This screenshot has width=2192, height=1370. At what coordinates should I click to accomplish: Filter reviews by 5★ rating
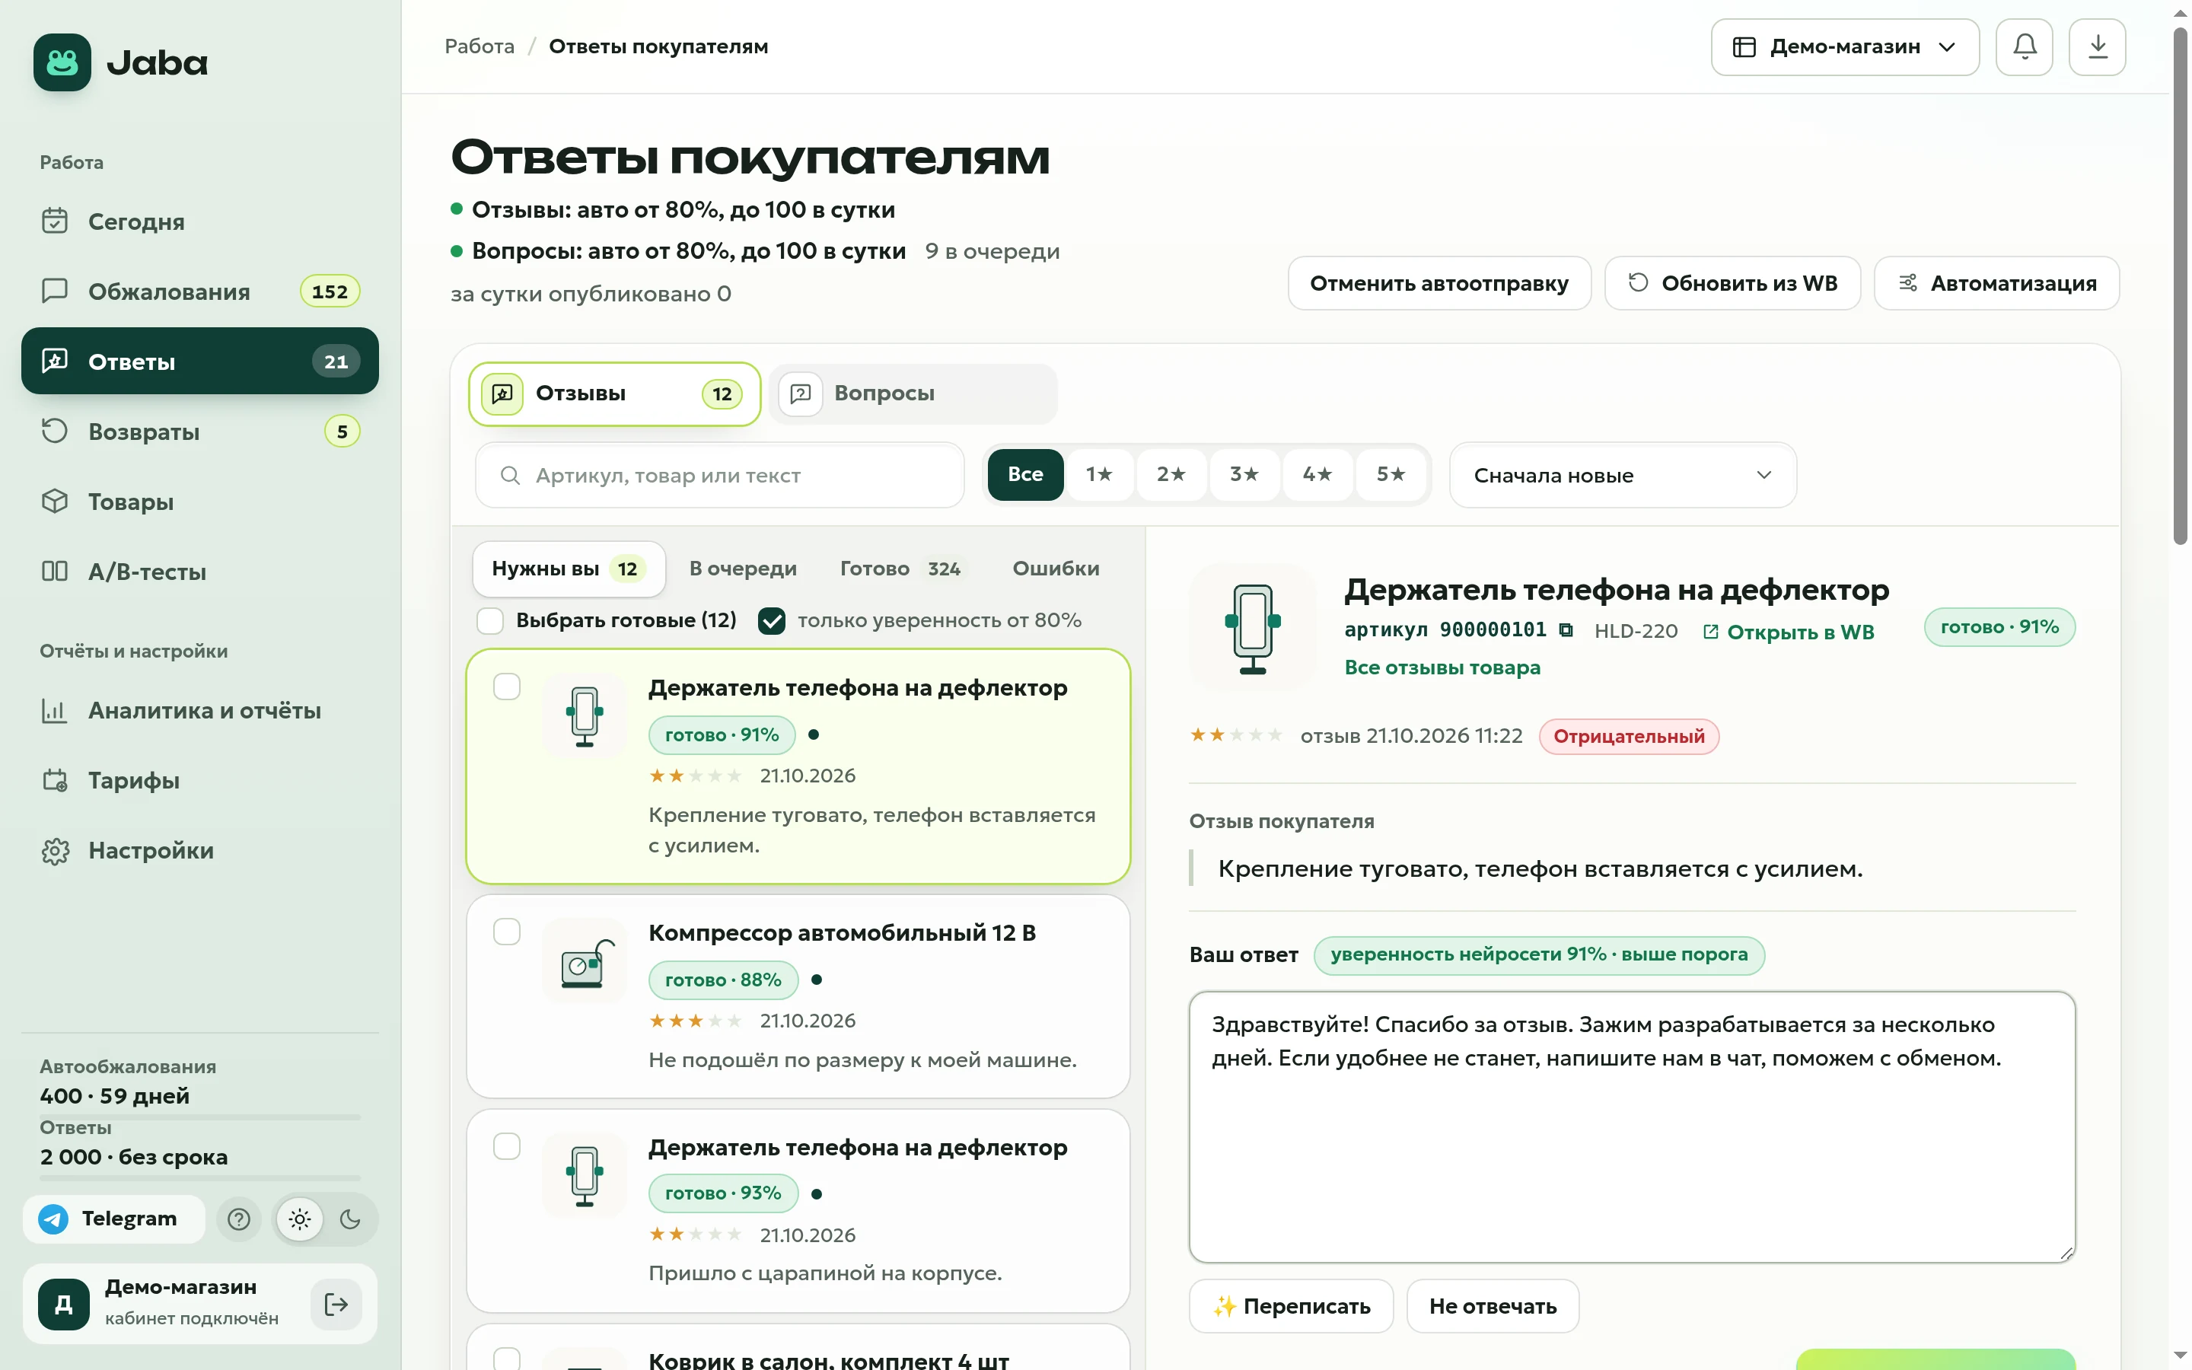[x=1391, y=474]
